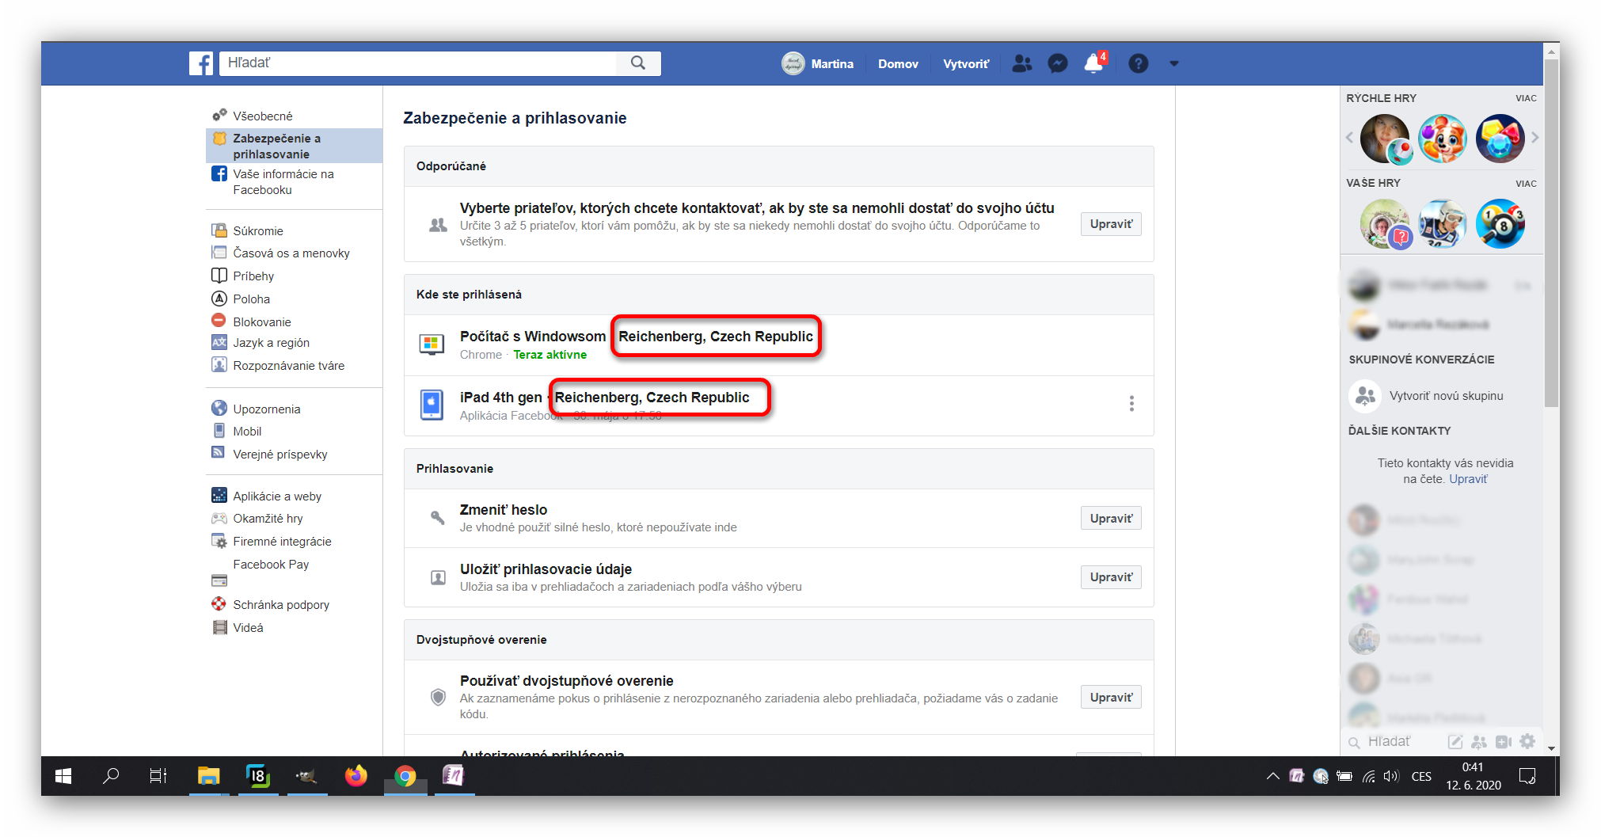Image resolution: width=1601 pixels, height=837 pixels.
Task: Open Martina's profile from the header
Action: click(x=818, y=63)
